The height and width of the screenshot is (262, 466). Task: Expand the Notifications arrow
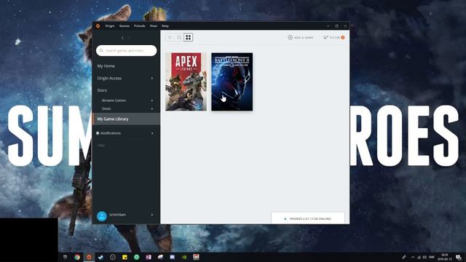tap(152, 133)
